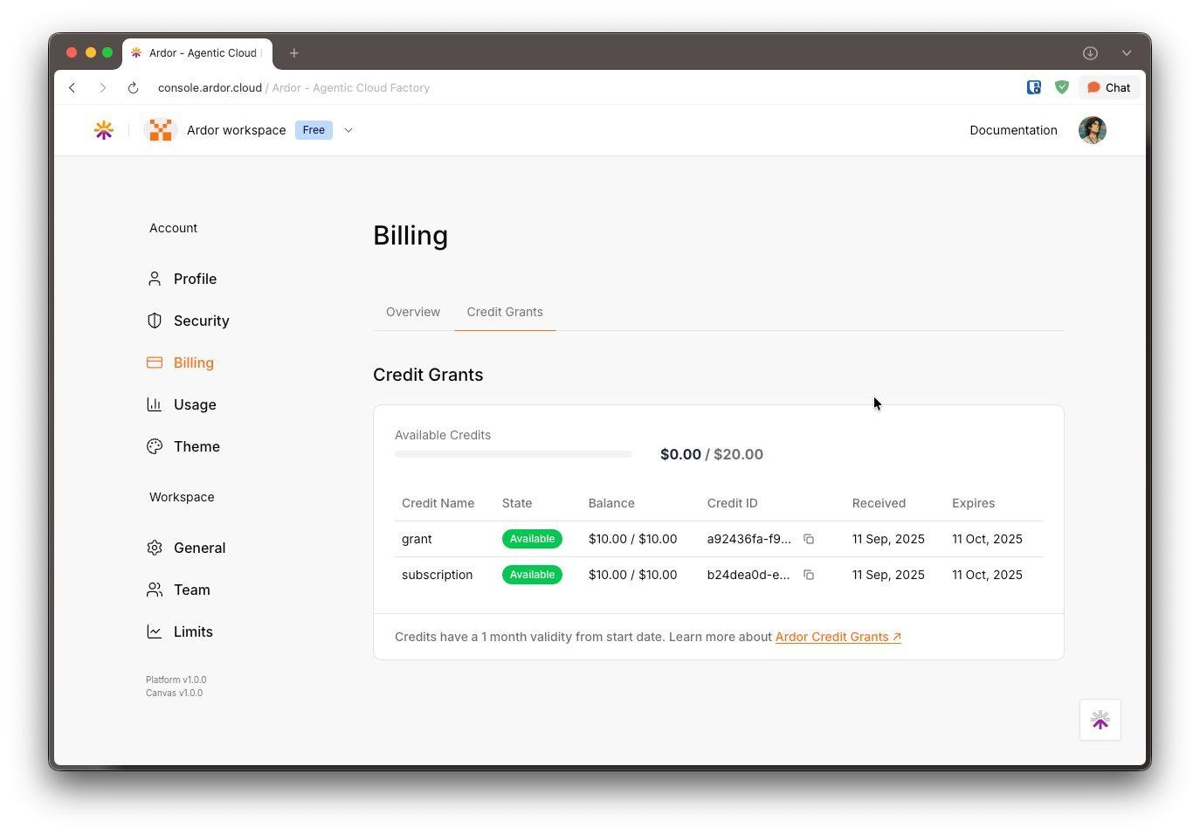Image resolution: width=1200 pixels, height=835 pixels.
Task: Switch to the Overview tab
Action: tap(413, 311)
